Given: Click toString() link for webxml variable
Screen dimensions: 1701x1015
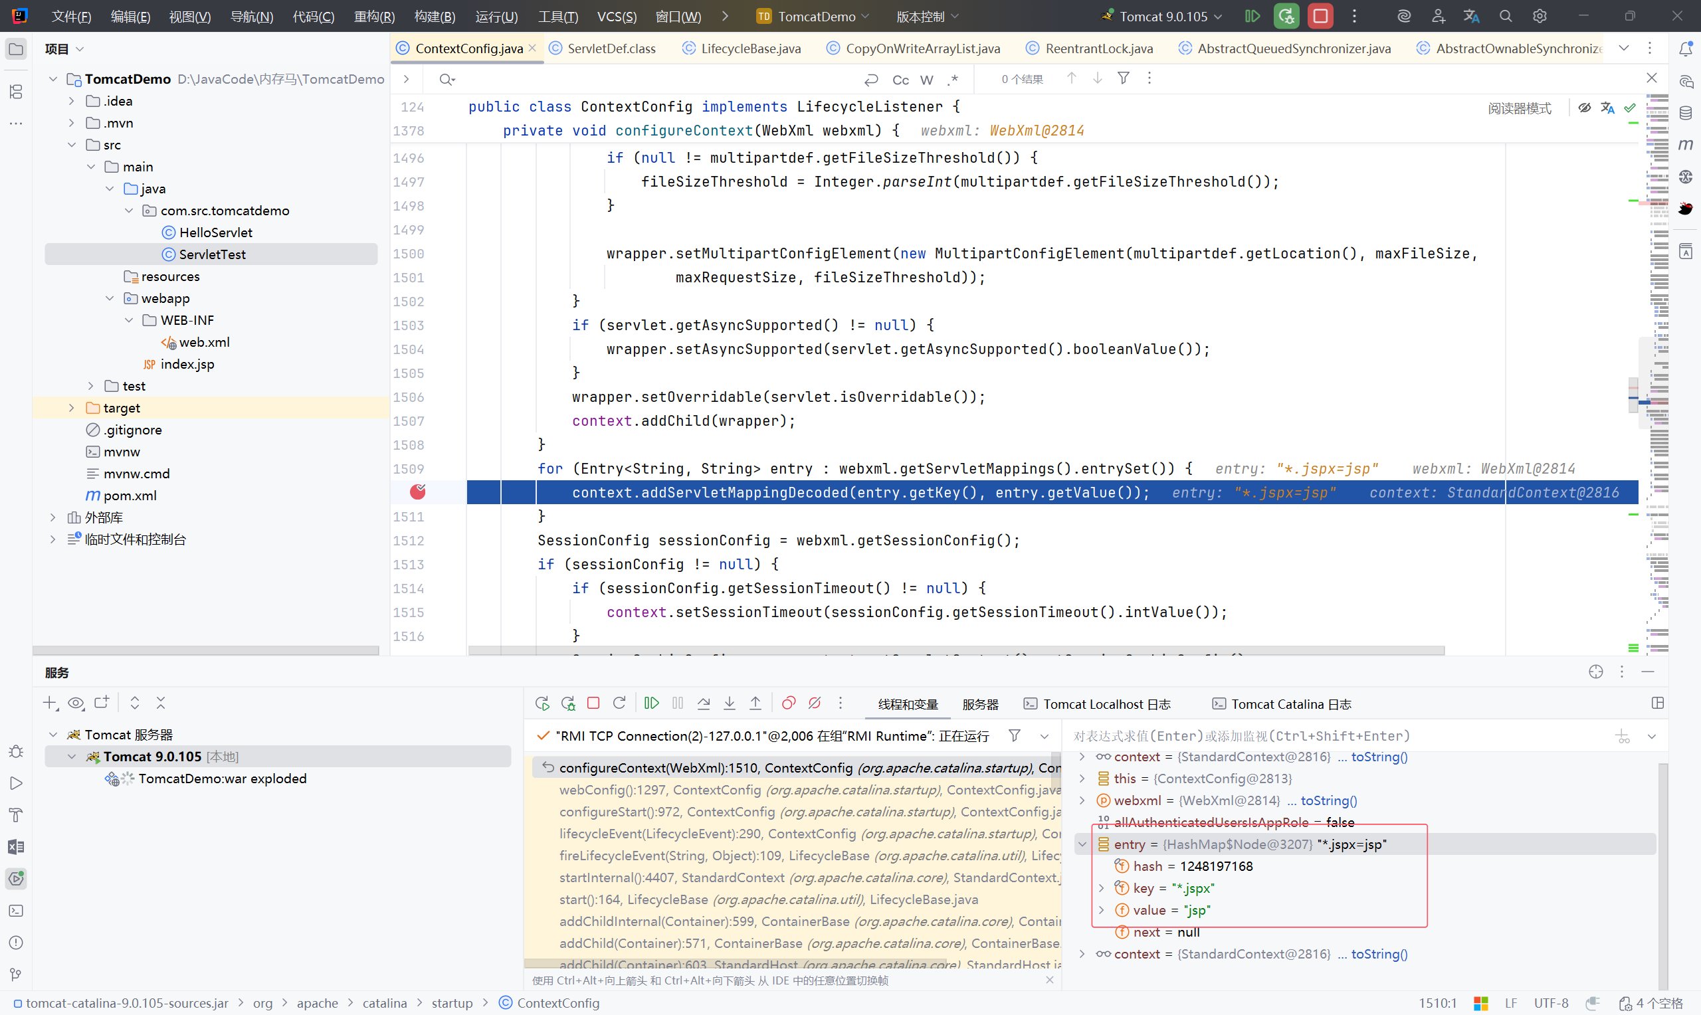Looking at the screenshot, I should click(x=1328, y=800).
